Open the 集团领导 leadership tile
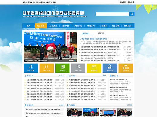157x117 pixels. [110, 68]
